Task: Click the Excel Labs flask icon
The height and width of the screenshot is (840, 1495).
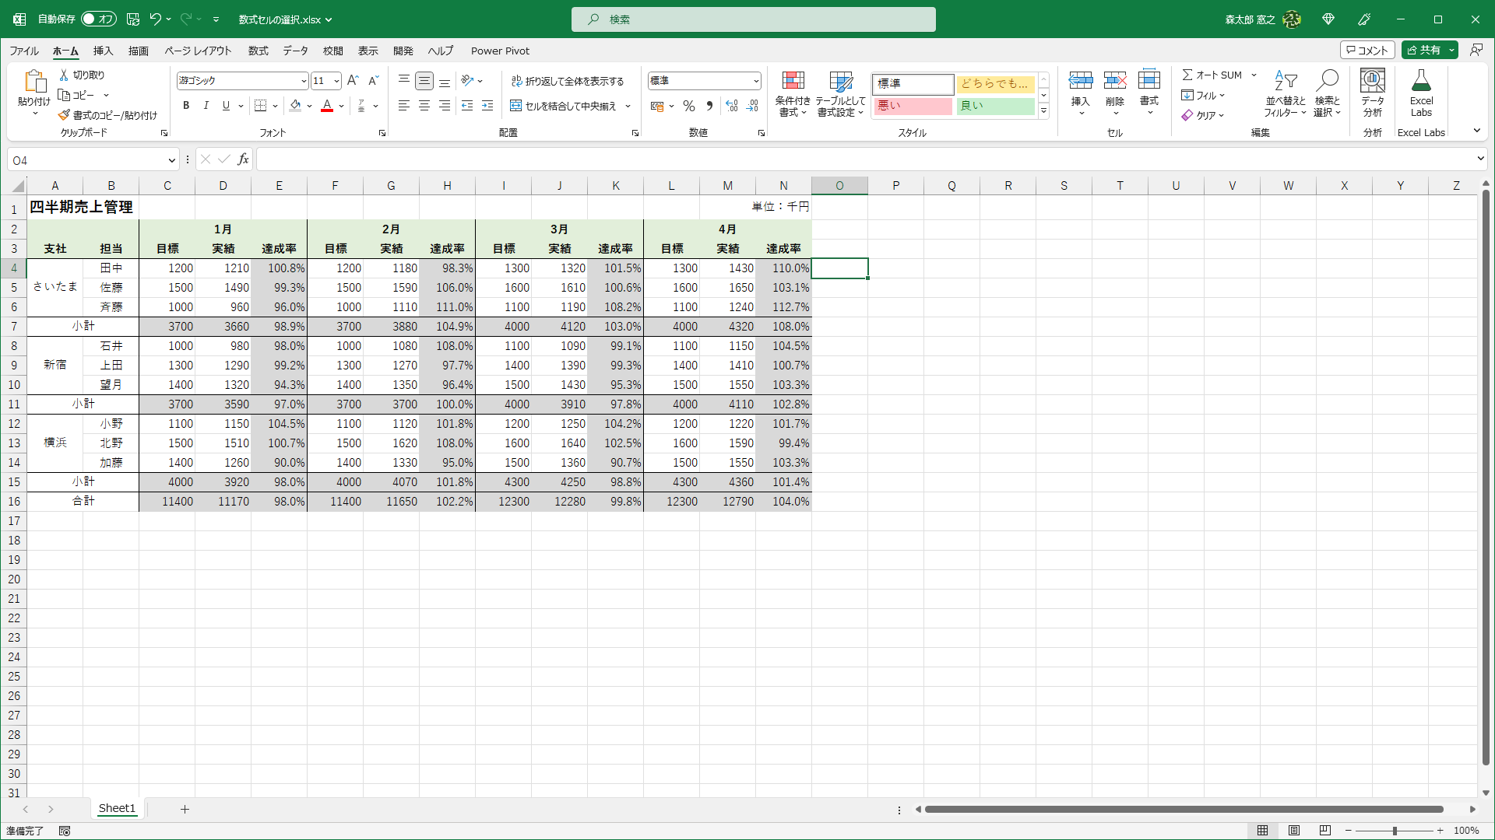Action: [x=1420, y=81]
